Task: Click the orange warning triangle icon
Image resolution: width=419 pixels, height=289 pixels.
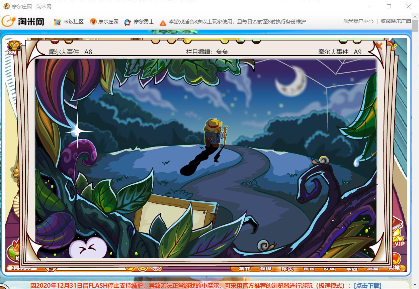Action: click(x=163, y=23)
